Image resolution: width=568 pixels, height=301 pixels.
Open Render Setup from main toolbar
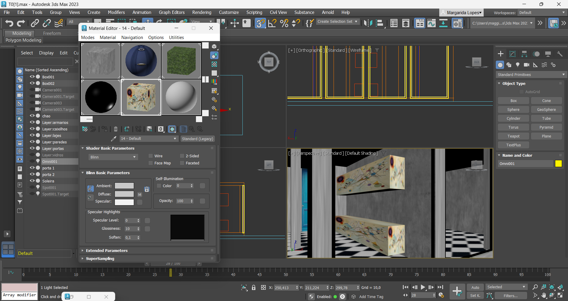point(457,23)
